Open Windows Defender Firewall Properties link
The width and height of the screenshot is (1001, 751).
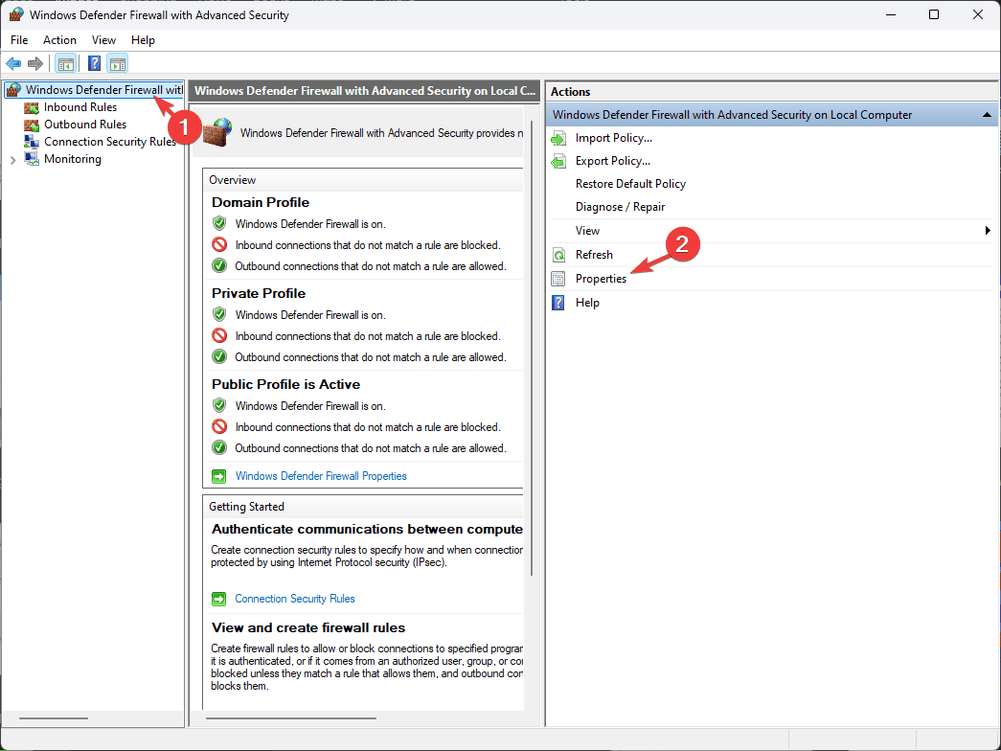pyautogui.click(x=321, y=476)
